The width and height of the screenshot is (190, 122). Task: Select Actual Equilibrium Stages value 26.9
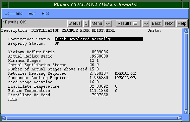[94, 65]
